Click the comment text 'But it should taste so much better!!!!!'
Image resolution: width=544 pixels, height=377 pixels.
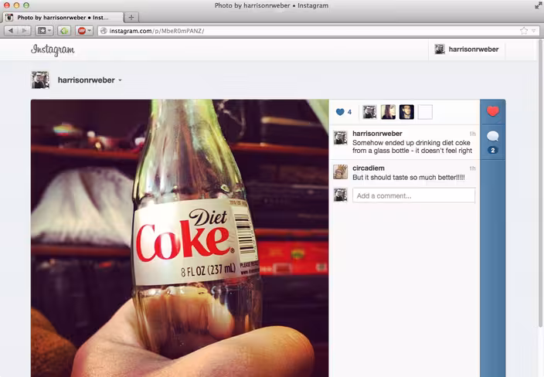(408, 177)
